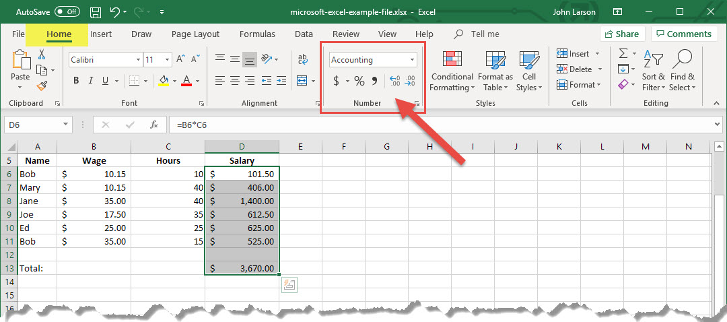Click the Percent Style icon
727x322 pixels.
click(x=359, y=82)
